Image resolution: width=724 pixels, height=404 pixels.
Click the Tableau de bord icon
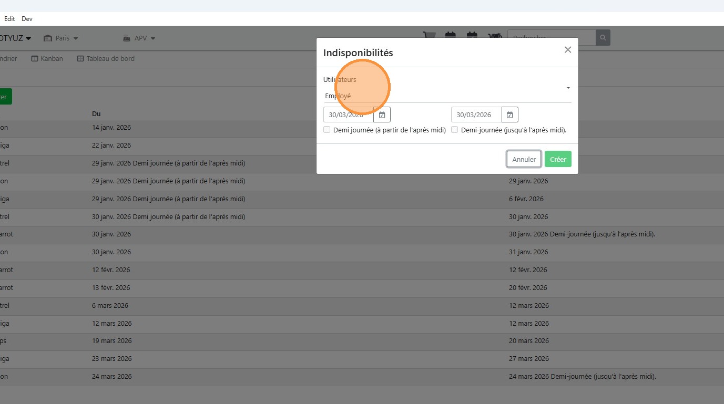point(80,59)
